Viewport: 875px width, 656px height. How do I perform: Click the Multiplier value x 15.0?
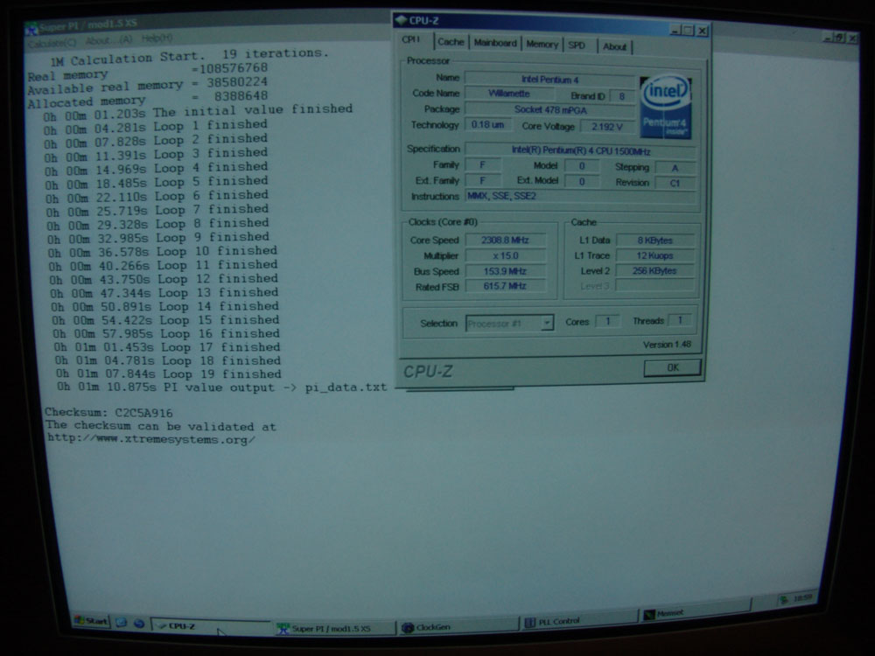505,255
